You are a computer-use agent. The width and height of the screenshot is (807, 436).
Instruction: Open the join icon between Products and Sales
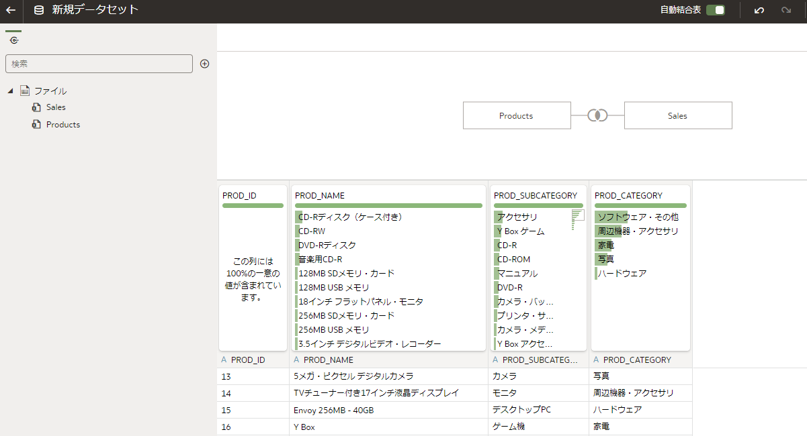click(x=597, y=115)
